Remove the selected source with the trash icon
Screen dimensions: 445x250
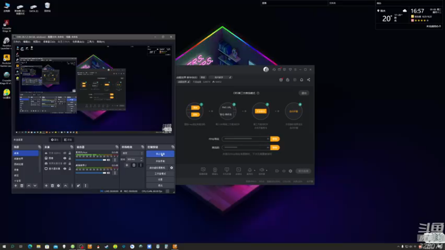[52, 186]
